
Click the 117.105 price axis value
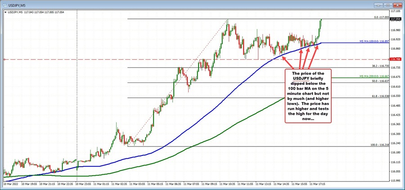pyautogui.click(x=396, y=11)
